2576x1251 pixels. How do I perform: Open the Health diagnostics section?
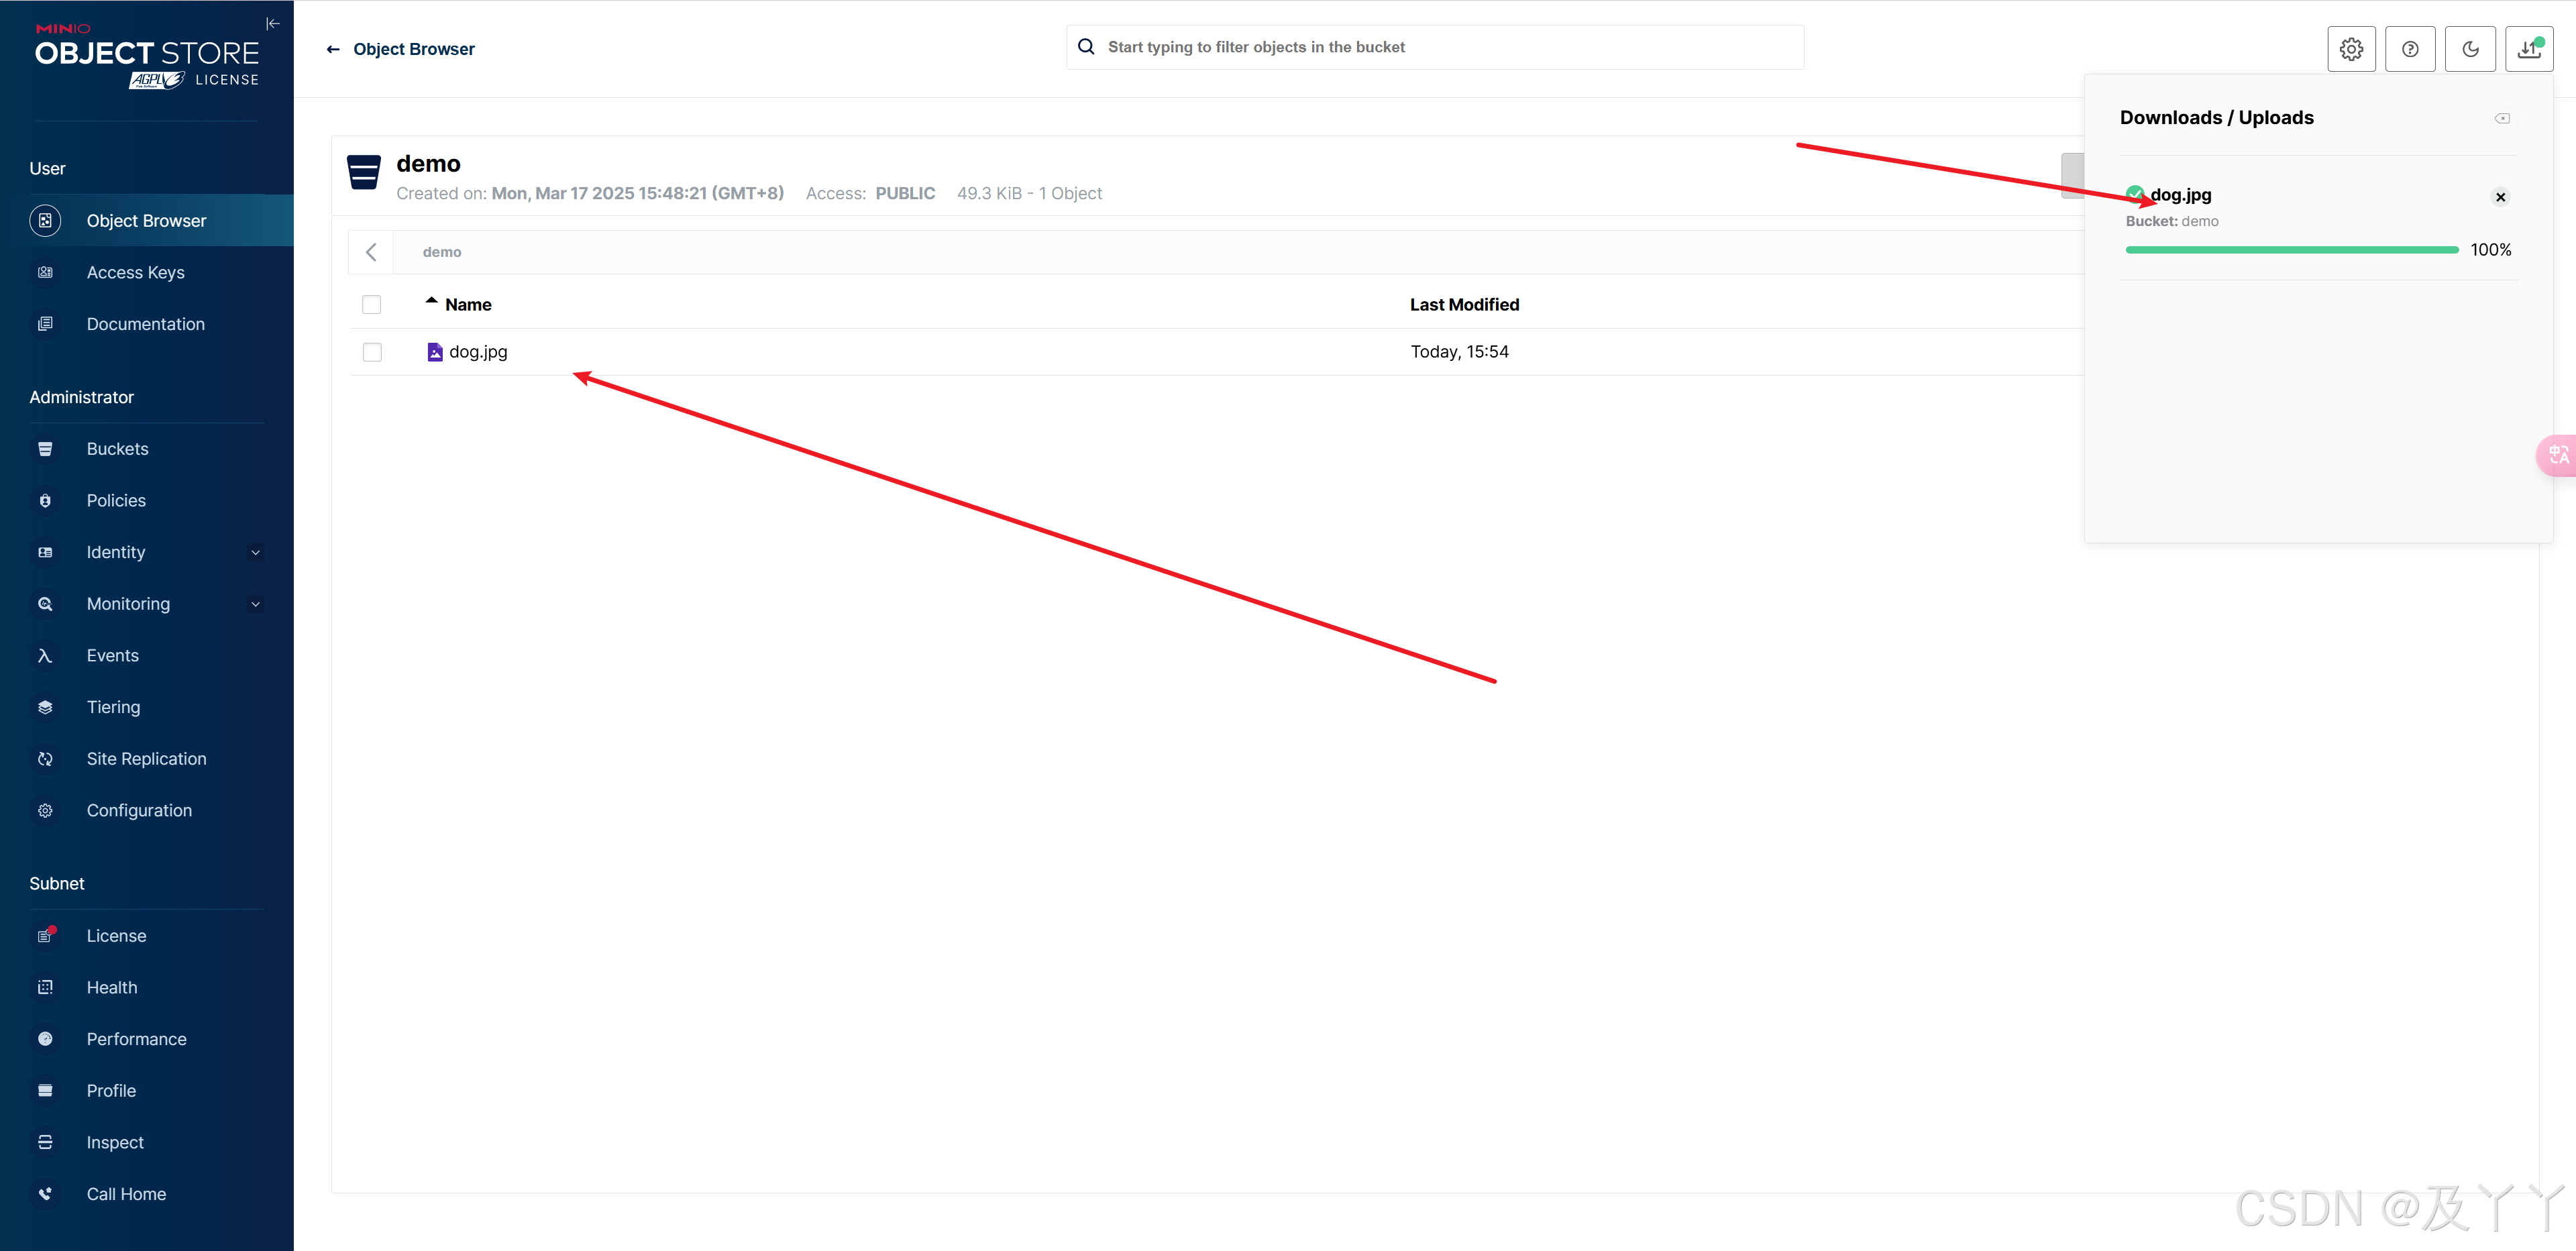[112, 987]
